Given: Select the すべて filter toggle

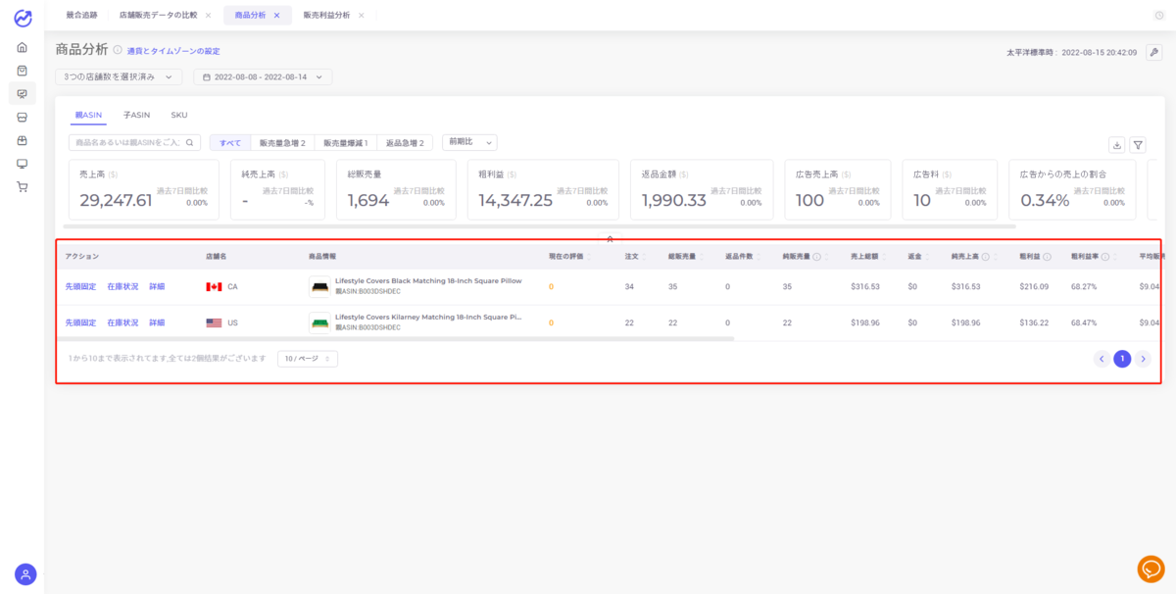Looking at the screenshot, I should (x=230, y=143).
